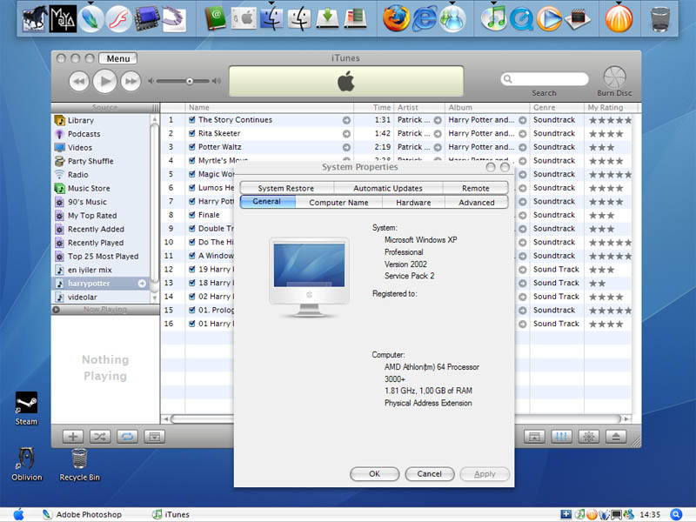Open Oblivion desktop shortcut

coord(27,464)
